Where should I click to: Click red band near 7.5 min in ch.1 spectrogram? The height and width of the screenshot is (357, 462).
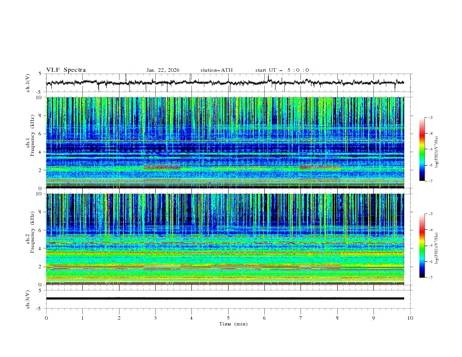[x=319, y=167]
